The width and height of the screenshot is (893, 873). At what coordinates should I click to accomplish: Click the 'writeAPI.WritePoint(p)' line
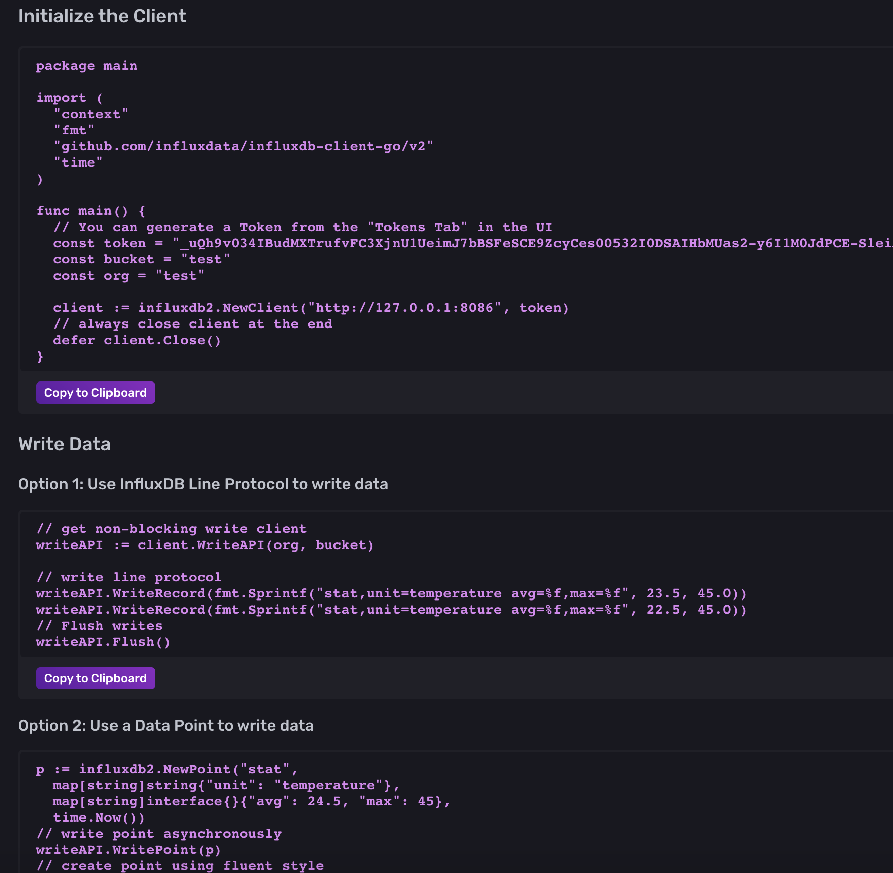pyautogui.click(x=129, y=850)
